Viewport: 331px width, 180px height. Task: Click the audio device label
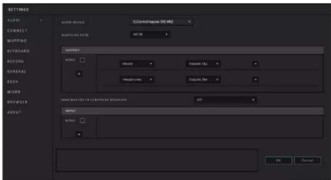(x=73, y=22)
